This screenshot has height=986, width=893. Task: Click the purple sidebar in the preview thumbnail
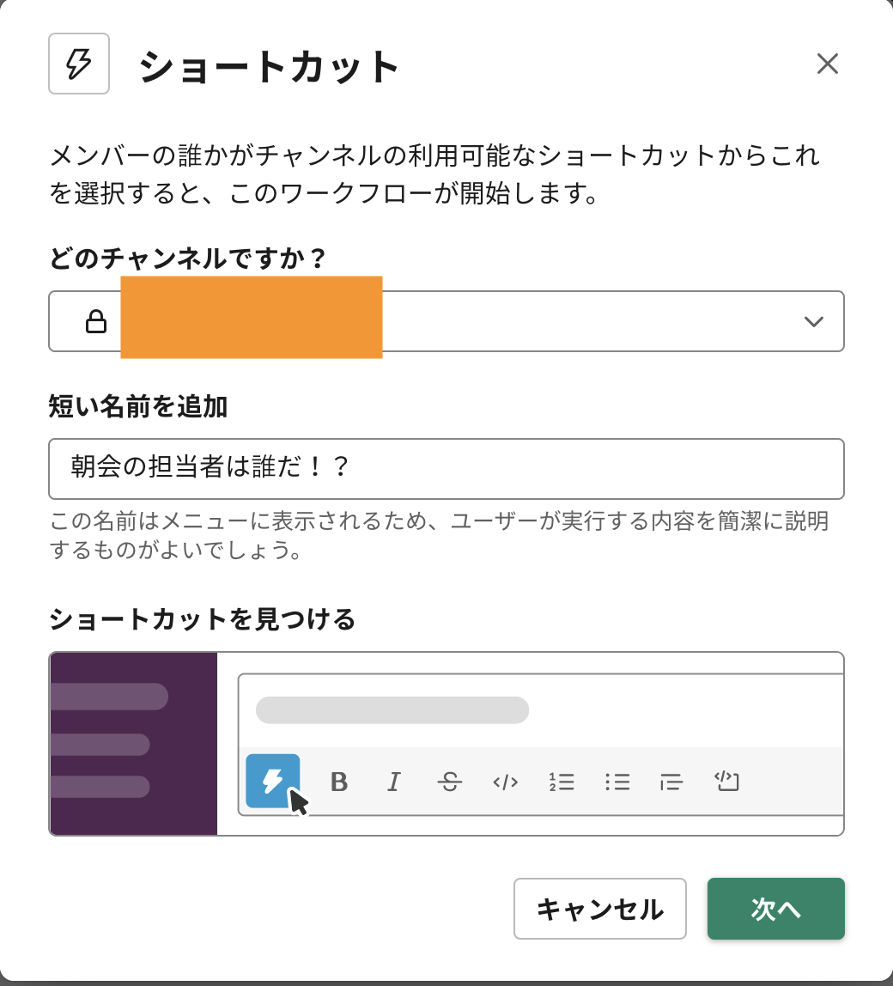pyautogui.click(x=133, y=744)
